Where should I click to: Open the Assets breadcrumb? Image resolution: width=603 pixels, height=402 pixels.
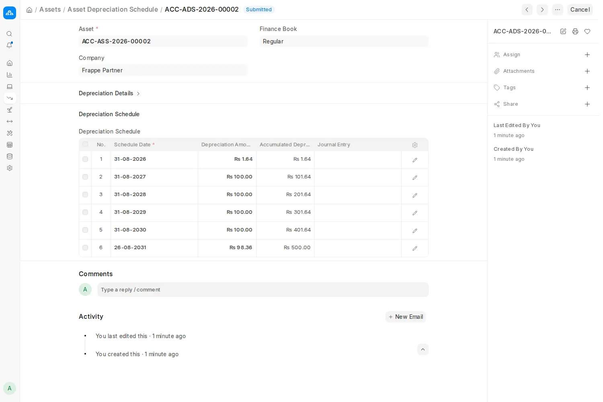point(50,9)
